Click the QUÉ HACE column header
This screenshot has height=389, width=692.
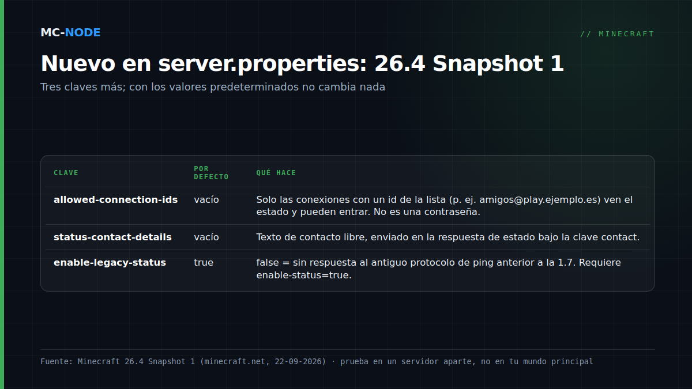click(x=276, y=173)
